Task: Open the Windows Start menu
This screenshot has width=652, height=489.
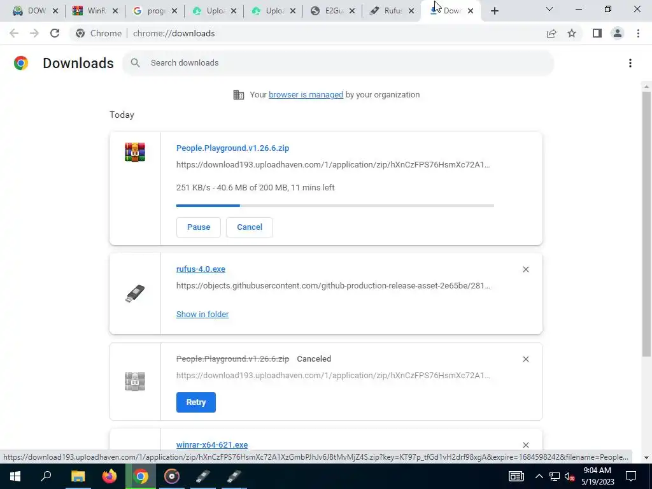Action: 15,476
